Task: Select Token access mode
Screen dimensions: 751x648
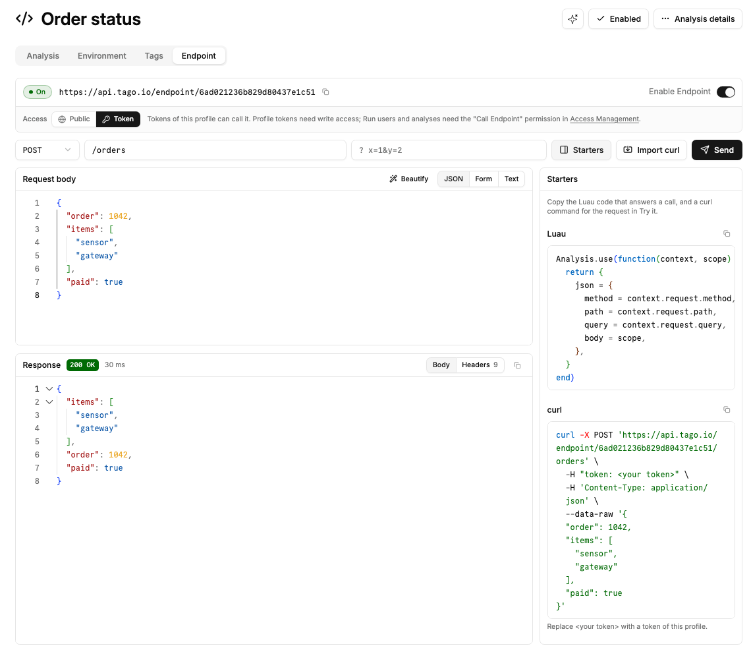Action: point(119,119)
